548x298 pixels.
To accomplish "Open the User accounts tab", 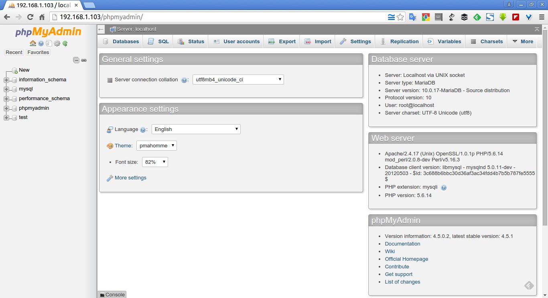I will click(x=236, y=41).
